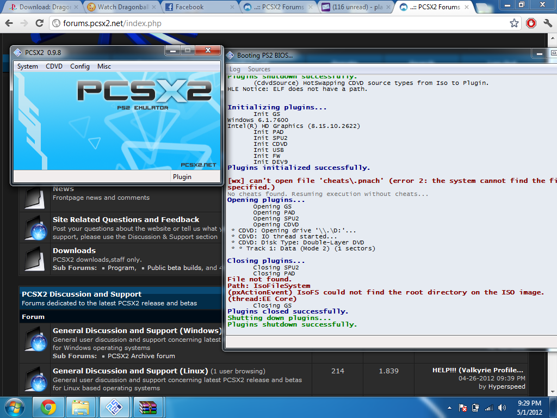Viewport: 557px width, 418px height.
Task: Show hidden system tray icons
Action: (x=449, y=408)
